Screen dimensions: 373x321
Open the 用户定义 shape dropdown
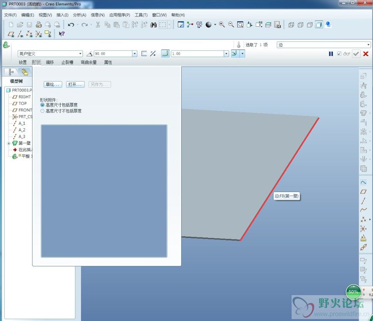click(50, 54)
